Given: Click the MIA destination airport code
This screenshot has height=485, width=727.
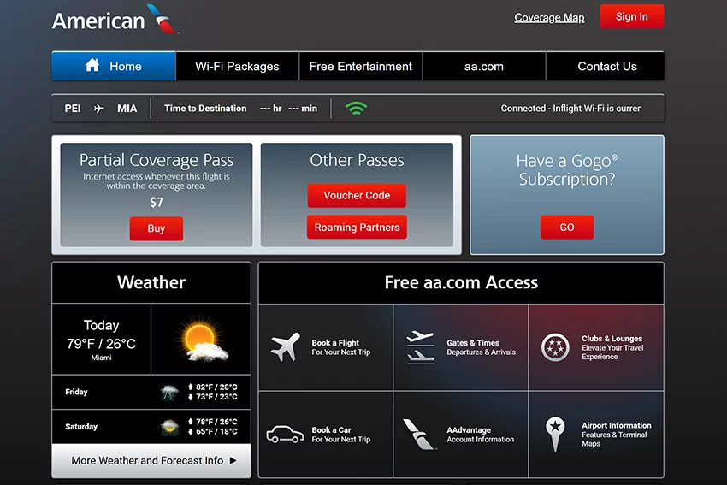Looking at the screenshot, I should [x=127, y=109].
